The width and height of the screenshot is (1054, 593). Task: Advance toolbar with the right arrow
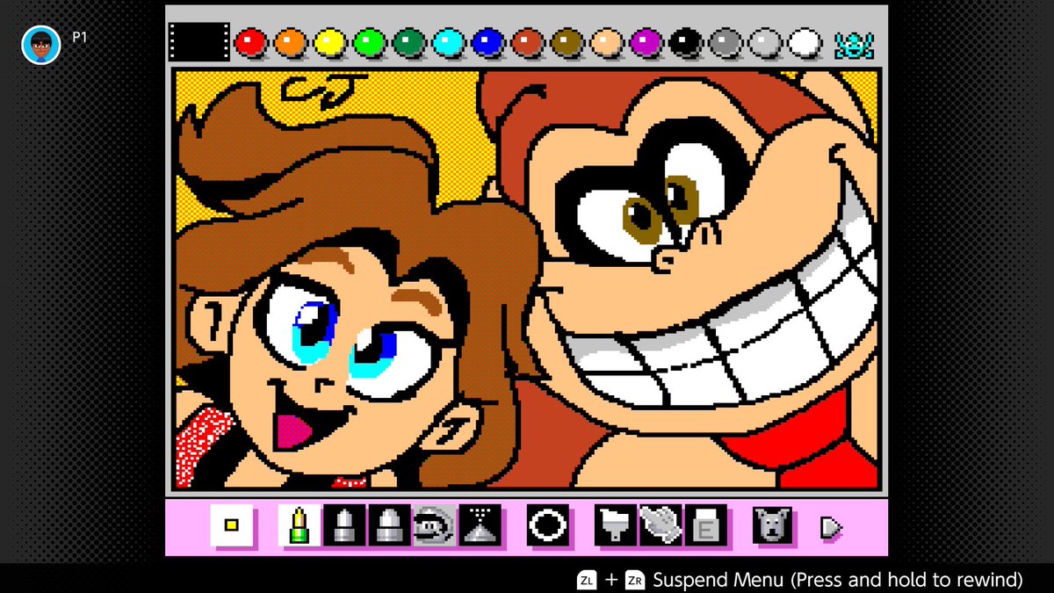click(x=831, y=527)
